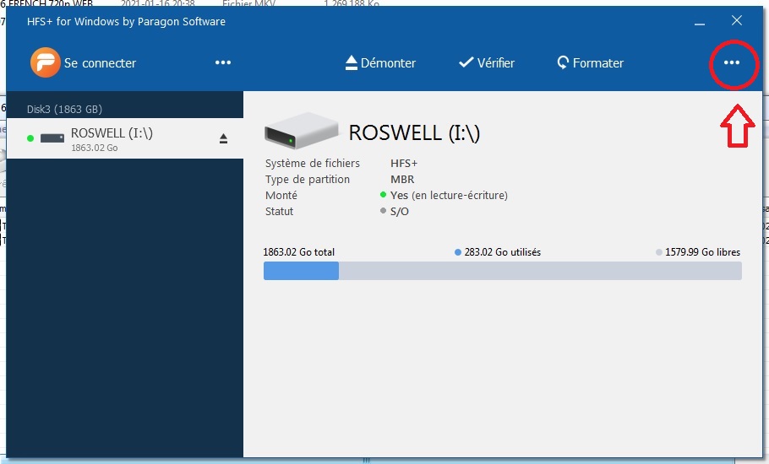Screen dimensions: 769x464
Task: Click the Disk3 (1863 GB) header
Action: click(64, 109)
